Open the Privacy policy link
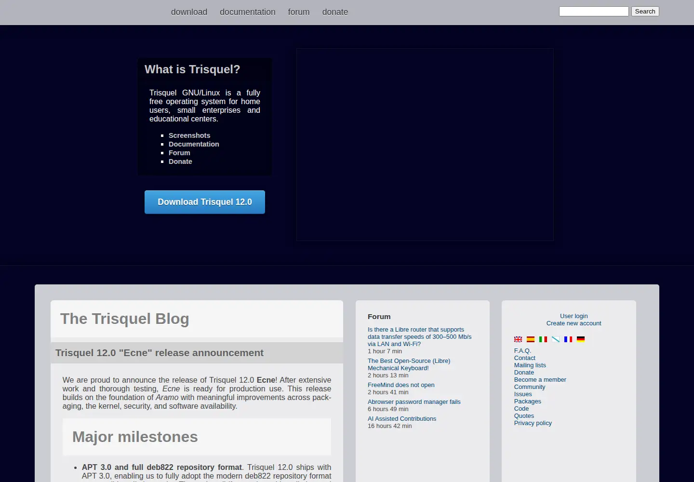The height and width of the screenshot is (482, 694). 533,423
